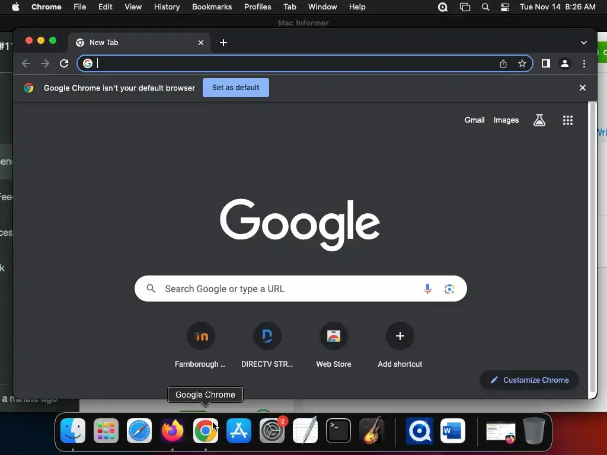Screen dimensions: 607x455
Task: Open the Apple menu
Action: tap(15, 7)
